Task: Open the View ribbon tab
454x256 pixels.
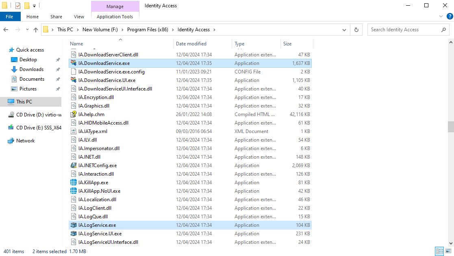Action: pyautogui.click(x=79, y=17)
